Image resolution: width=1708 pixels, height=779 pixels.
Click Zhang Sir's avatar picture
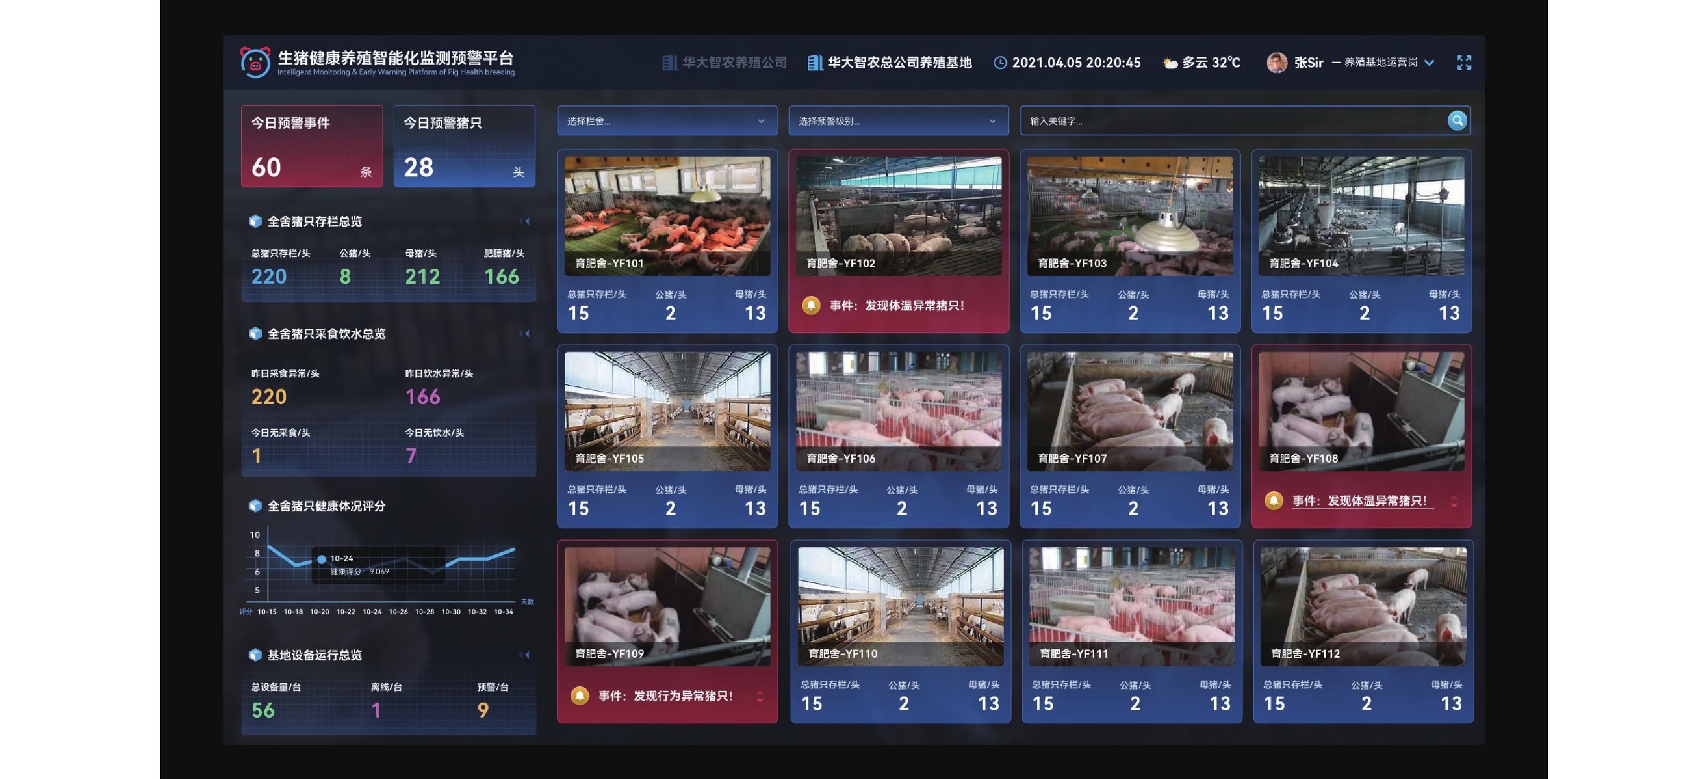[1276, 62]
